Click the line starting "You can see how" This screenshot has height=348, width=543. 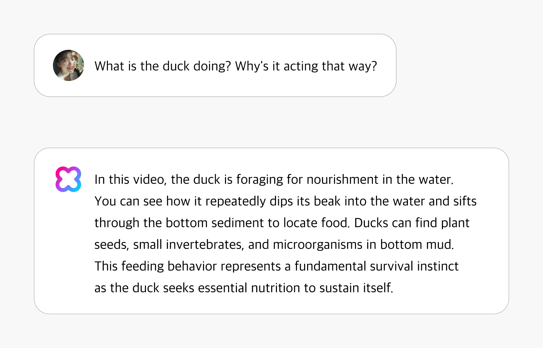285,201
